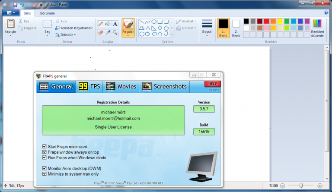Open the Anahat outline dropdown
Image resolution: width=332 pixels, height=192 pixels.
coord(186,21)
